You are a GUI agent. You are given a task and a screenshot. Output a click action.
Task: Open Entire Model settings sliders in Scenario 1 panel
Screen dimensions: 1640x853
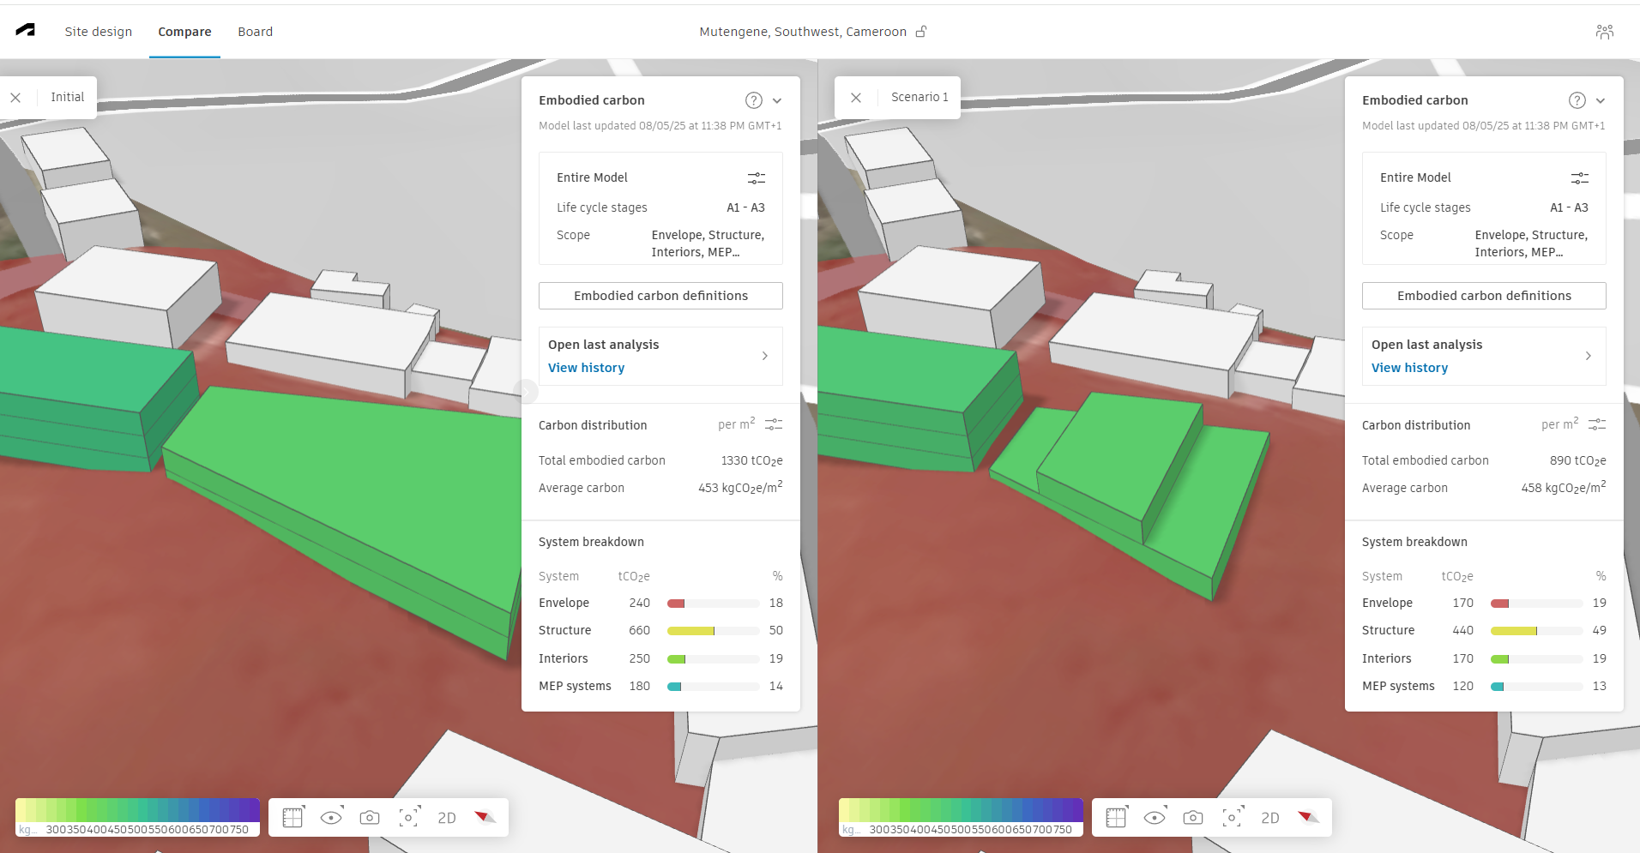(1579, 177)
